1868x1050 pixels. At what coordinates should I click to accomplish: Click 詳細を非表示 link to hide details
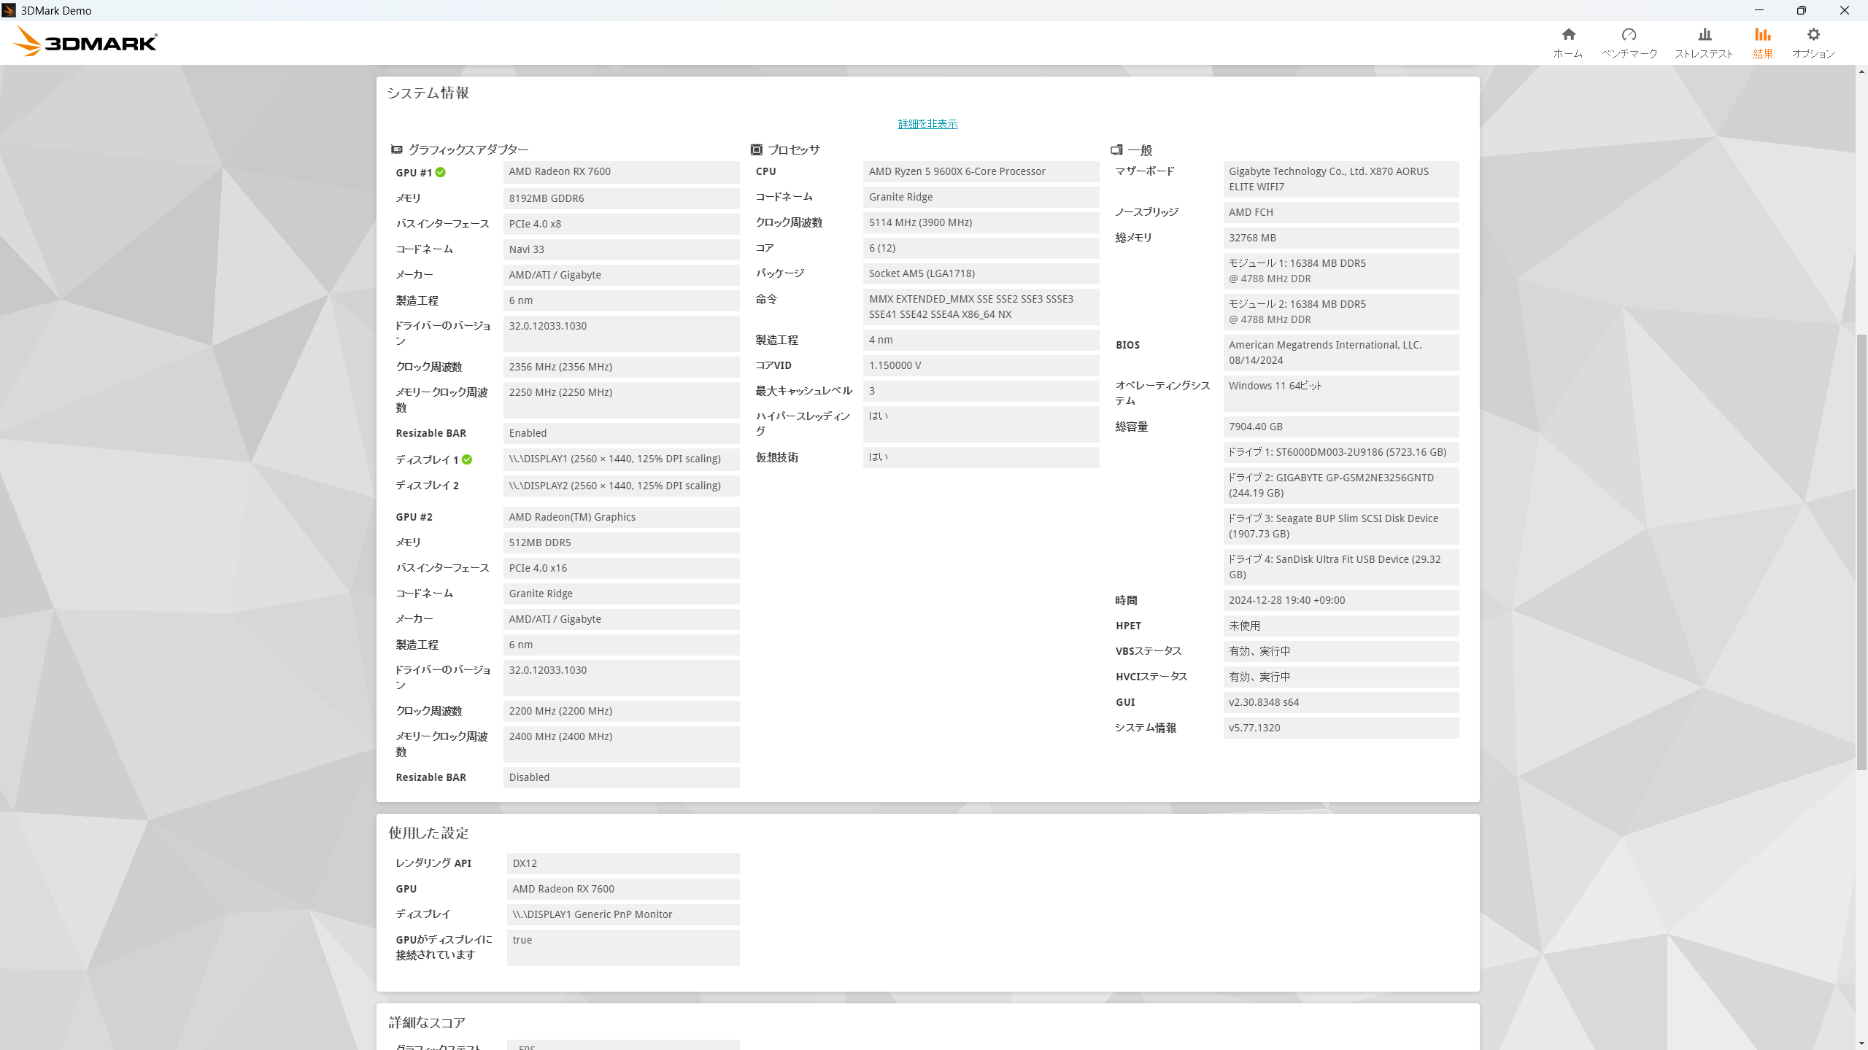click(x=927, y=124)
